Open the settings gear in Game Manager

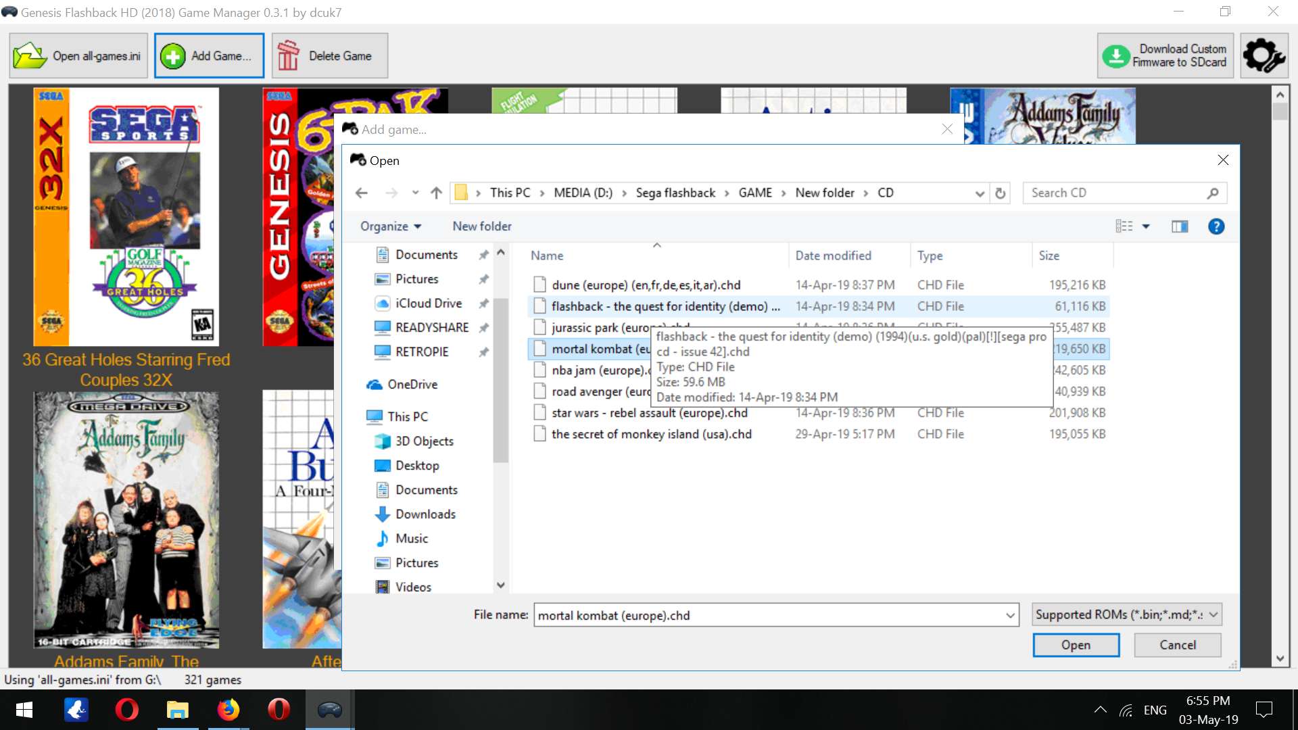(x=1264, y=56)
